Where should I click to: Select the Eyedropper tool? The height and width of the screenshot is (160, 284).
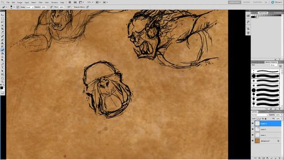(x=3, y=32)
